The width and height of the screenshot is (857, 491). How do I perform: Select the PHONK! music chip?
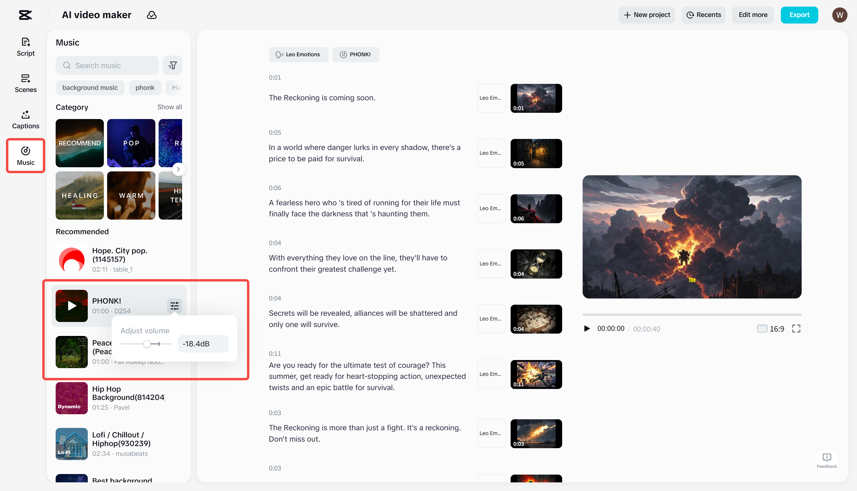coord(356,54)
